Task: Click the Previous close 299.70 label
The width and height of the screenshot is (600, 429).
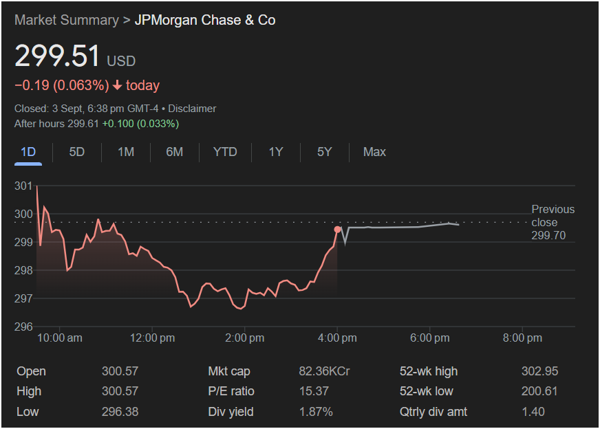Action: (553, 222)
